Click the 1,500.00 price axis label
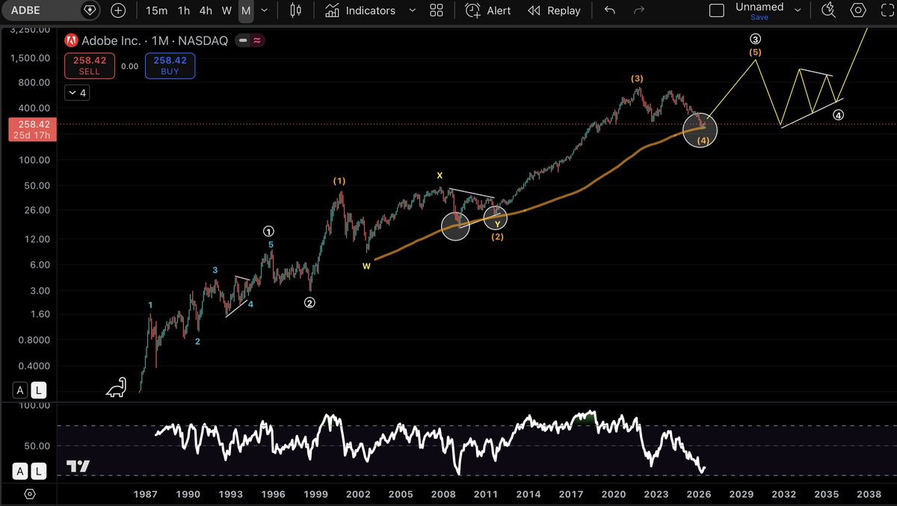 pos(32,58)
